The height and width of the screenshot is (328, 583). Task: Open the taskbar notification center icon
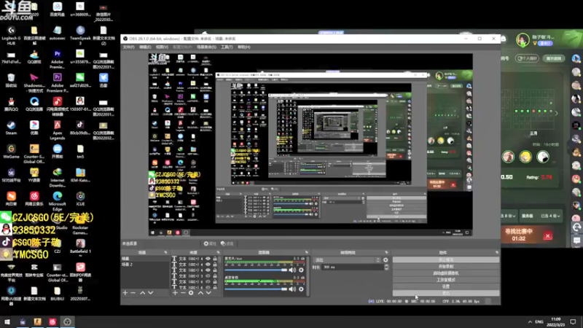click(573, 321)
